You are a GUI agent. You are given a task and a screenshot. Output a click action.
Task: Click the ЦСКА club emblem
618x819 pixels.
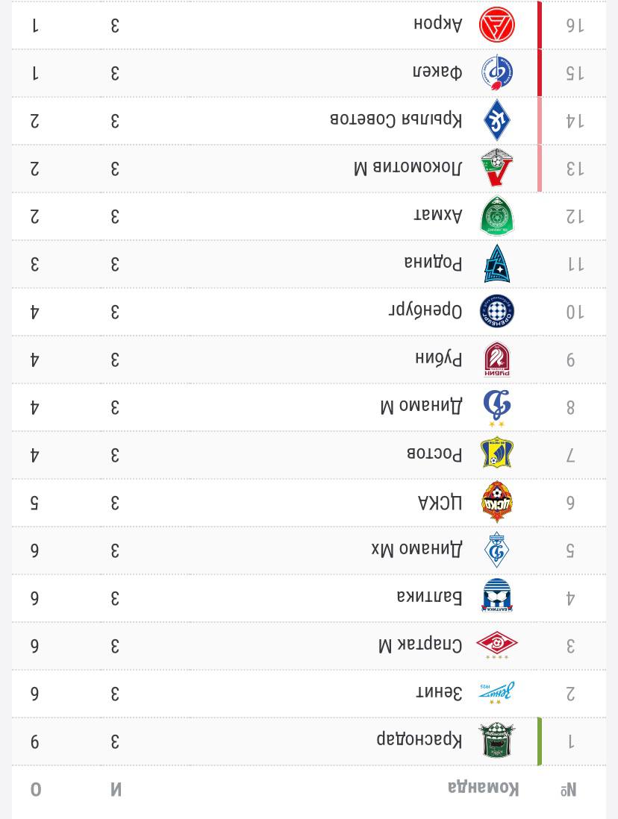496,502
